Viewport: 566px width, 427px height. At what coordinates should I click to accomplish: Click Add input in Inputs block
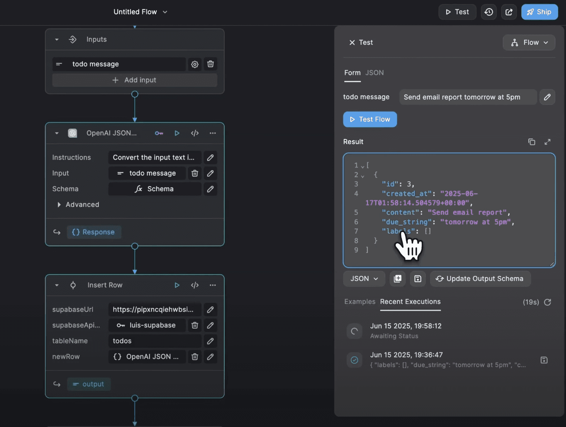[135, 80]
